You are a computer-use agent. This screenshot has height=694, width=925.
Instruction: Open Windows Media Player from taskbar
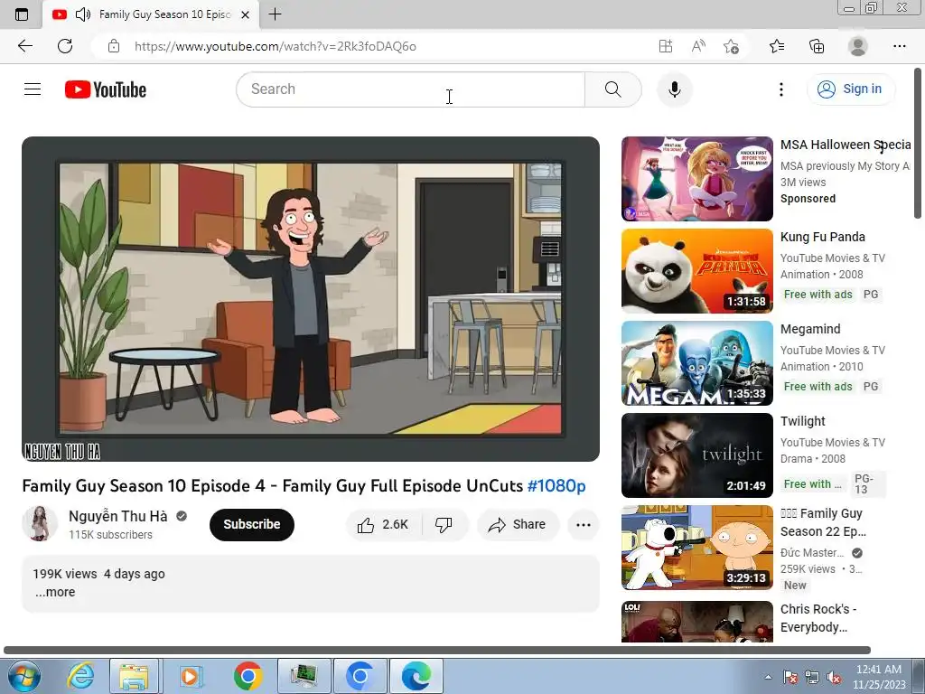point(190,676)
